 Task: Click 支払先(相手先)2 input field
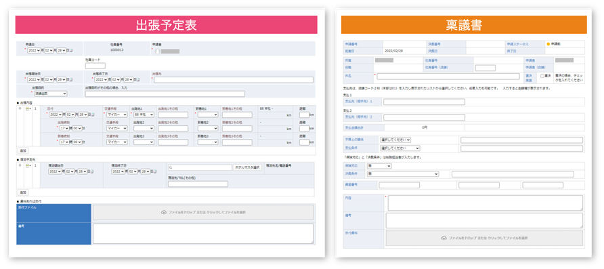point(424,117)
